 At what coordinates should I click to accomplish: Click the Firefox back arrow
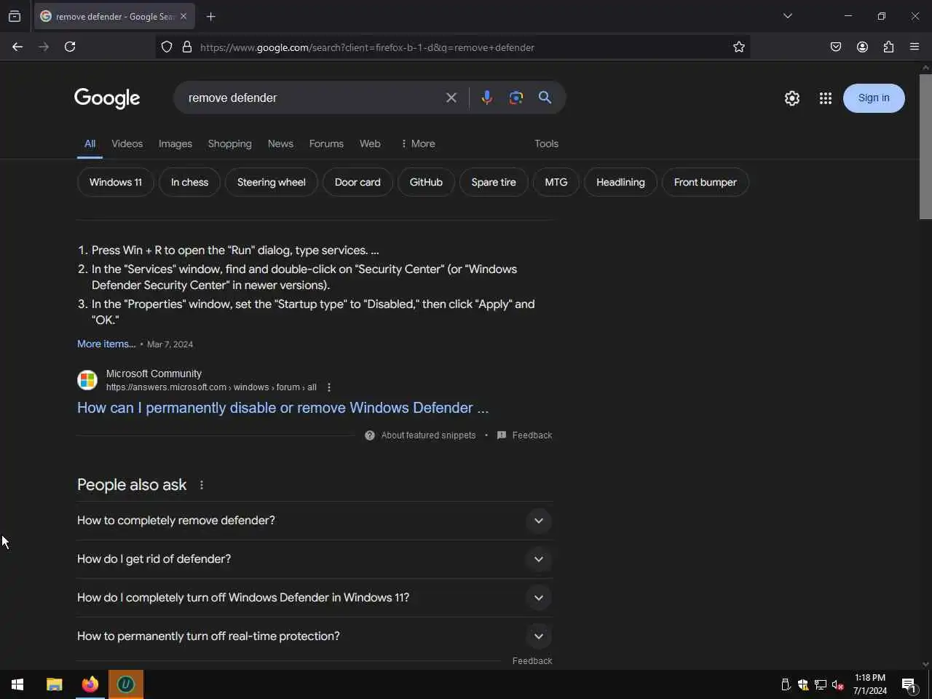pyautogui.click(x=17, y=47)
